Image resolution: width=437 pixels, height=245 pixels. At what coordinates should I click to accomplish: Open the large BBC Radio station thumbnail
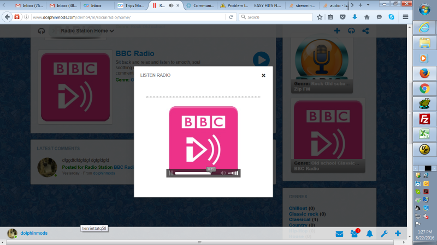point(75,87)
